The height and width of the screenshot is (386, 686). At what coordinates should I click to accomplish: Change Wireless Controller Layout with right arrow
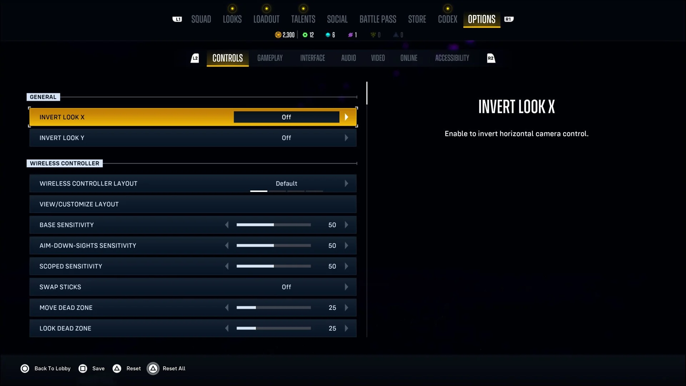346,184
